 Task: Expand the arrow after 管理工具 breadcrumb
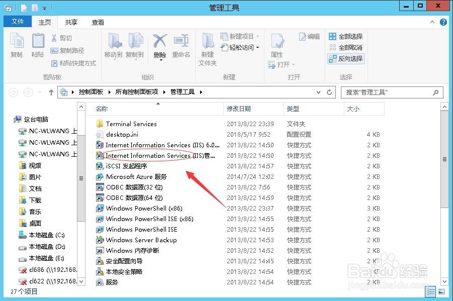(201, 92)
